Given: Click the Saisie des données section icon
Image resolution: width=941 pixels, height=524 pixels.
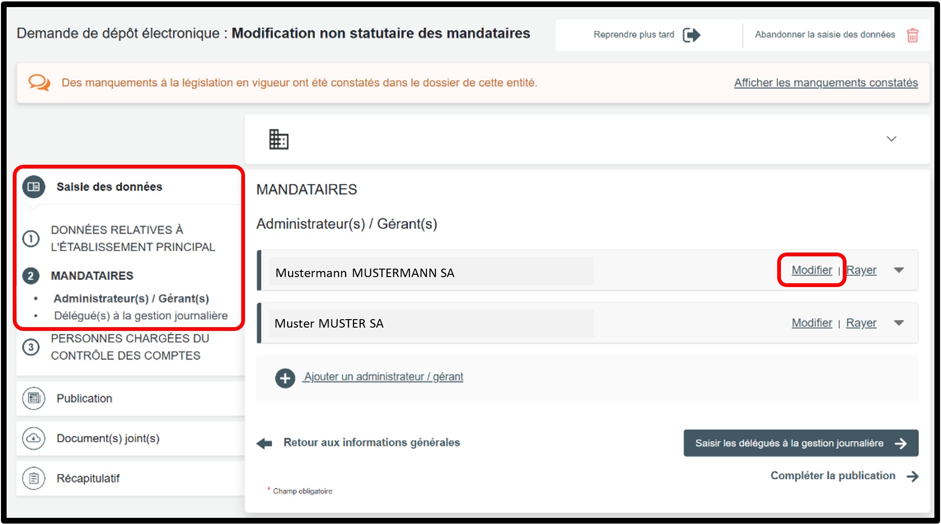Looking at the screenshot, I should (x=34, y=187).
